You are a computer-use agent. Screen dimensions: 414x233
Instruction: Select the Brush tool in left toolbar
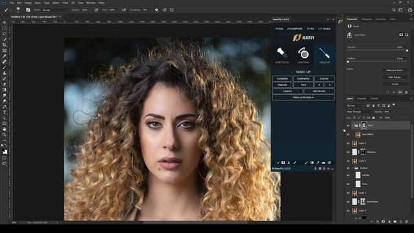pos(5,67)
